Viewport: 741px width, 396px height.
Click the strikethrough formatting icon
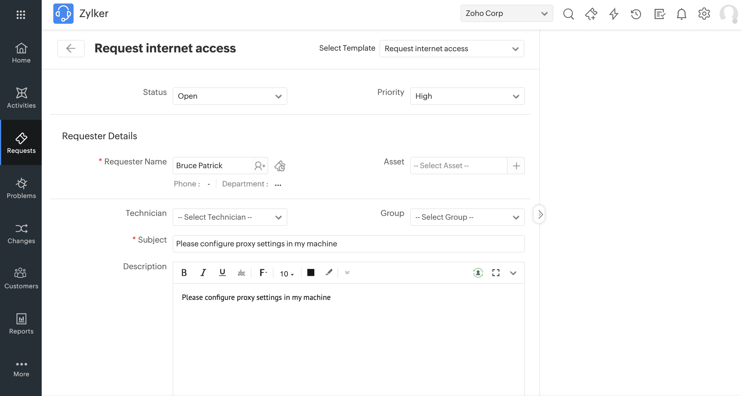point(241,273)
